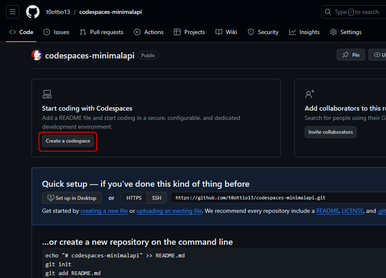The width and height of the screenshot is (386, 278).
Task: Open codespaces-minimalapi breadcrumb link
Action: (111, 12)
